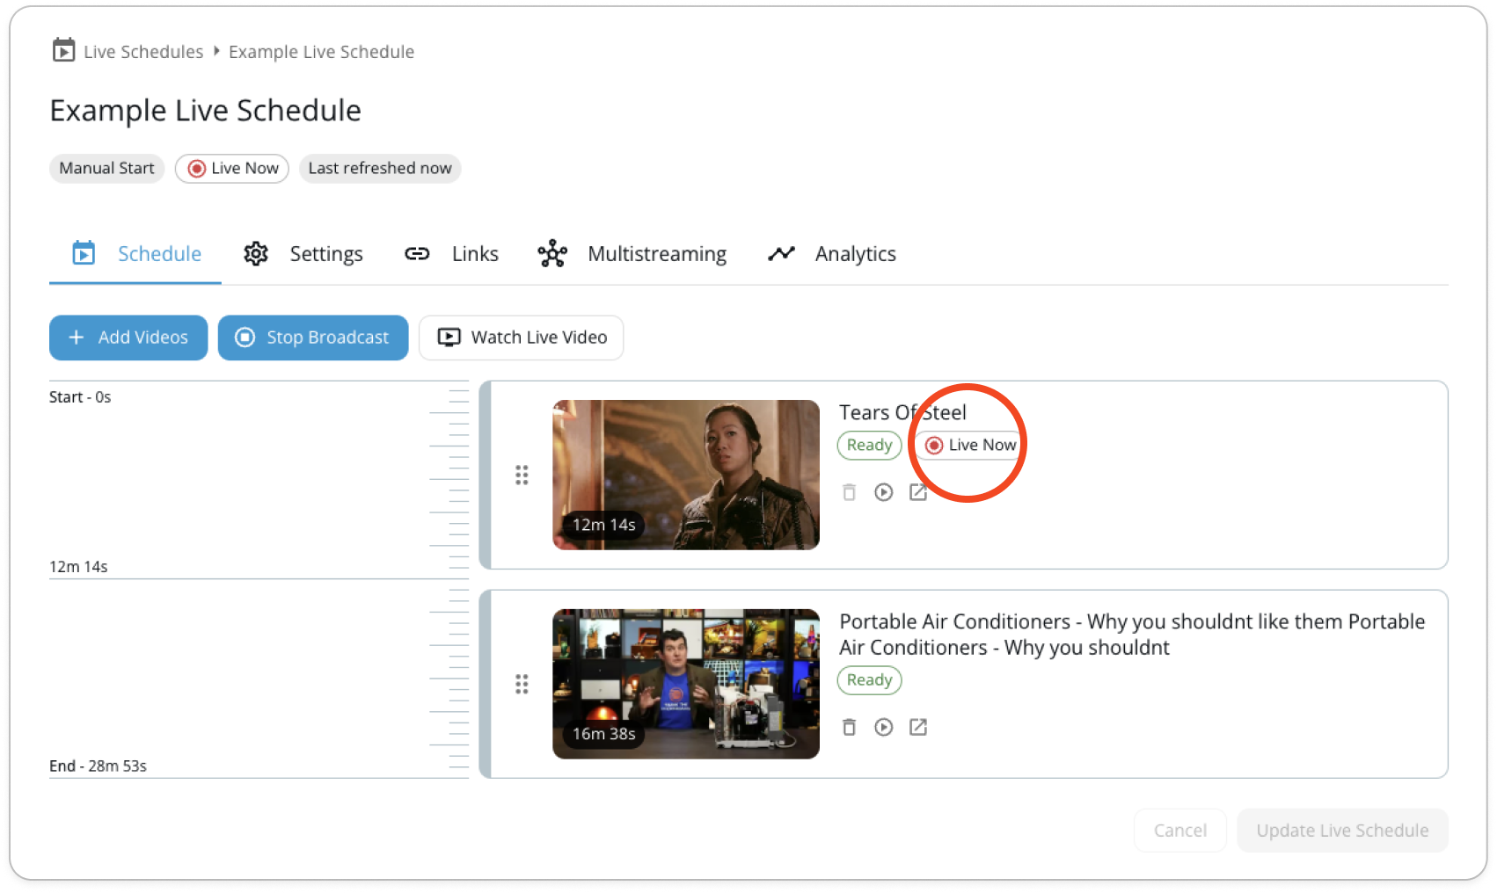Click the Example Live Schedule breadcrumb
Viewport: 1497px width, 893px height.
click(x=321, y=52)
